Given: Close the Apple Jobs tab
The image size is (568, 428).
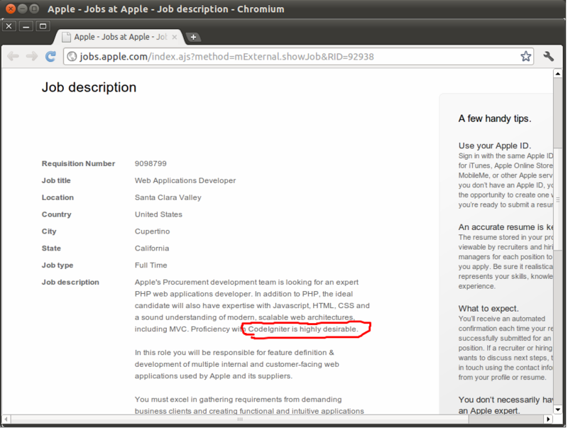Looking at the screenshot, I should coord(174,37).
